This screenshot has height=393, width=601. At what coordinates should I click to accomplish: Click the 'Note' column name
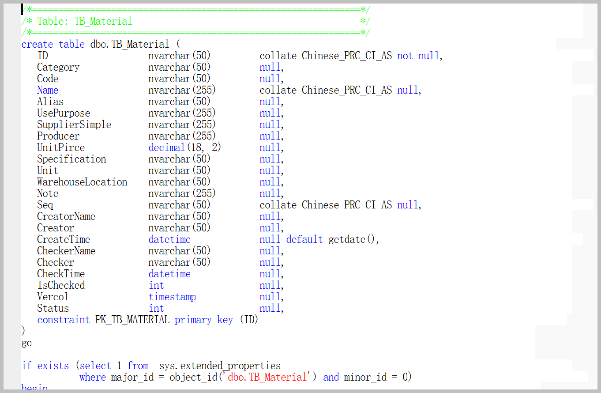point(48,193)
